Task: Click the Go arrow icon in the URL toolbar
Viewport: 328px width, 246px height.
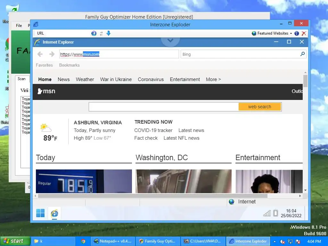Action: click(94, 33)
